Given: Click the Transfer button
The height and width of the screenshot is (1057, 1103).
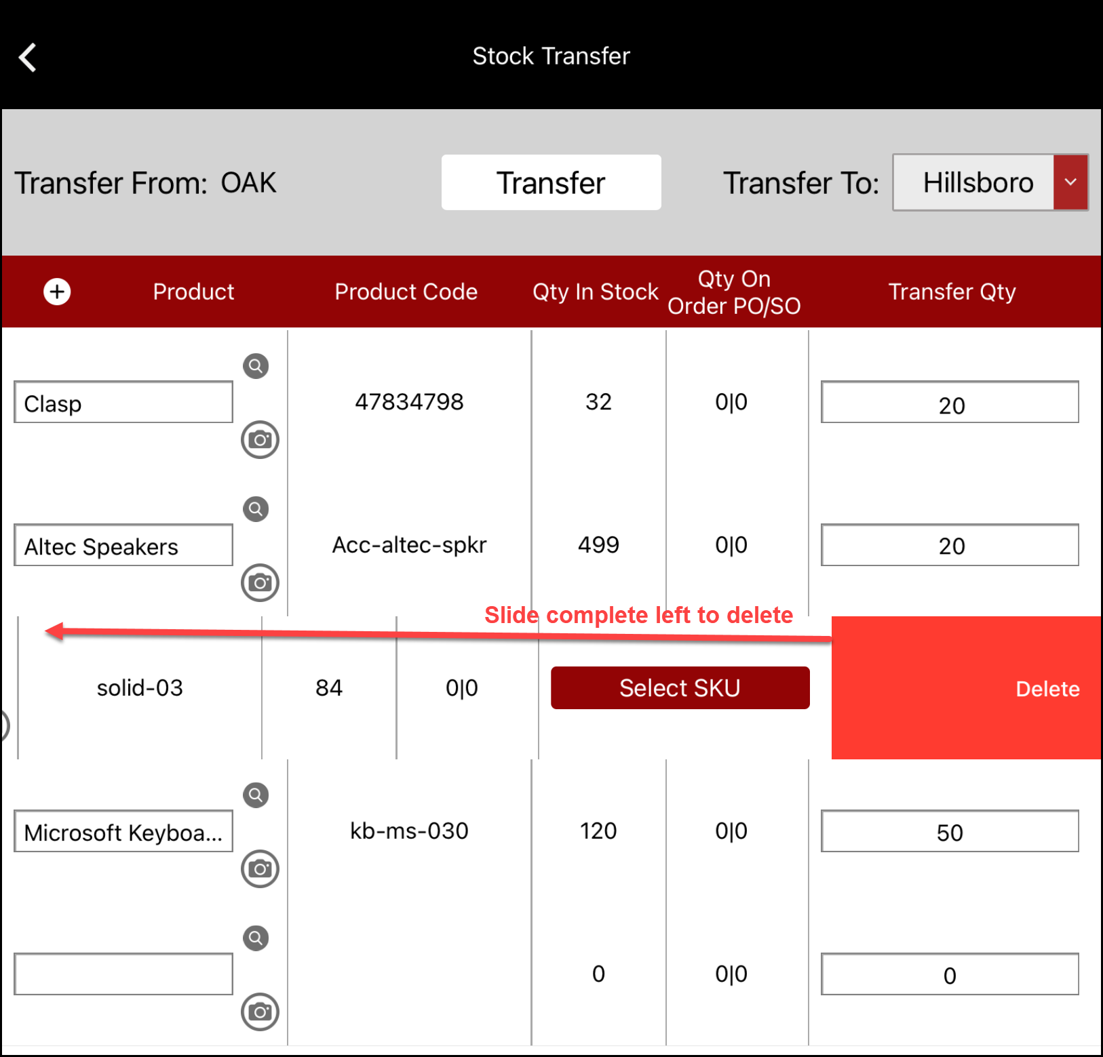Looking at the screenshot, I should click(x=551, y=182).
